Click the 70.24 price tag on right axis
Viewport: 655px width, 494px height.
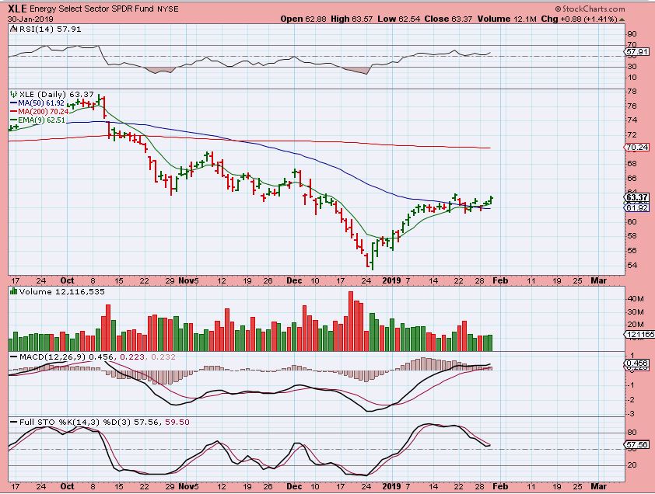coord(636,148)
